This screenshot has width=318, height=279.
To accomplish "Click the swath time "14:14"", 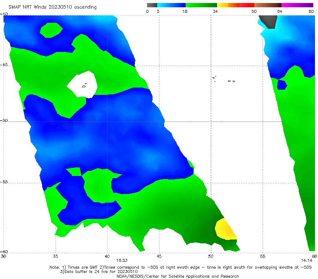I will pos(306,261).
